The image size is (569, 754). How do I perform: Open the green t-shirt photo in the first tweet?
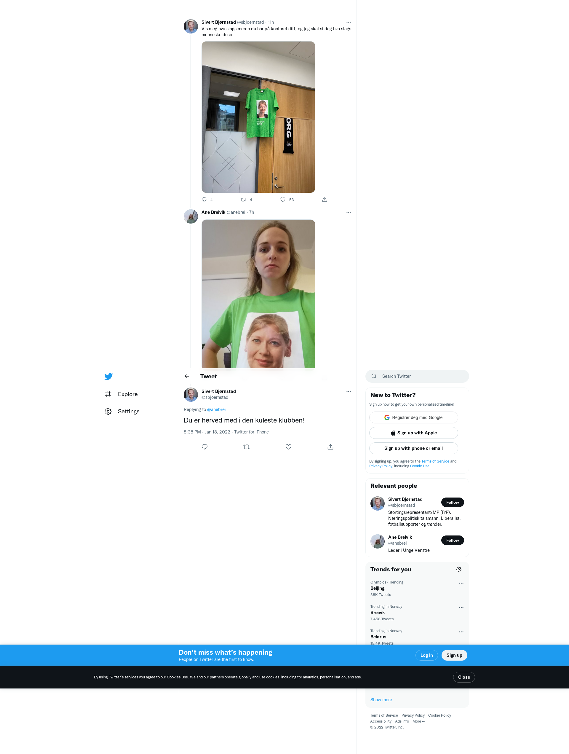click(x=258, y=117)
